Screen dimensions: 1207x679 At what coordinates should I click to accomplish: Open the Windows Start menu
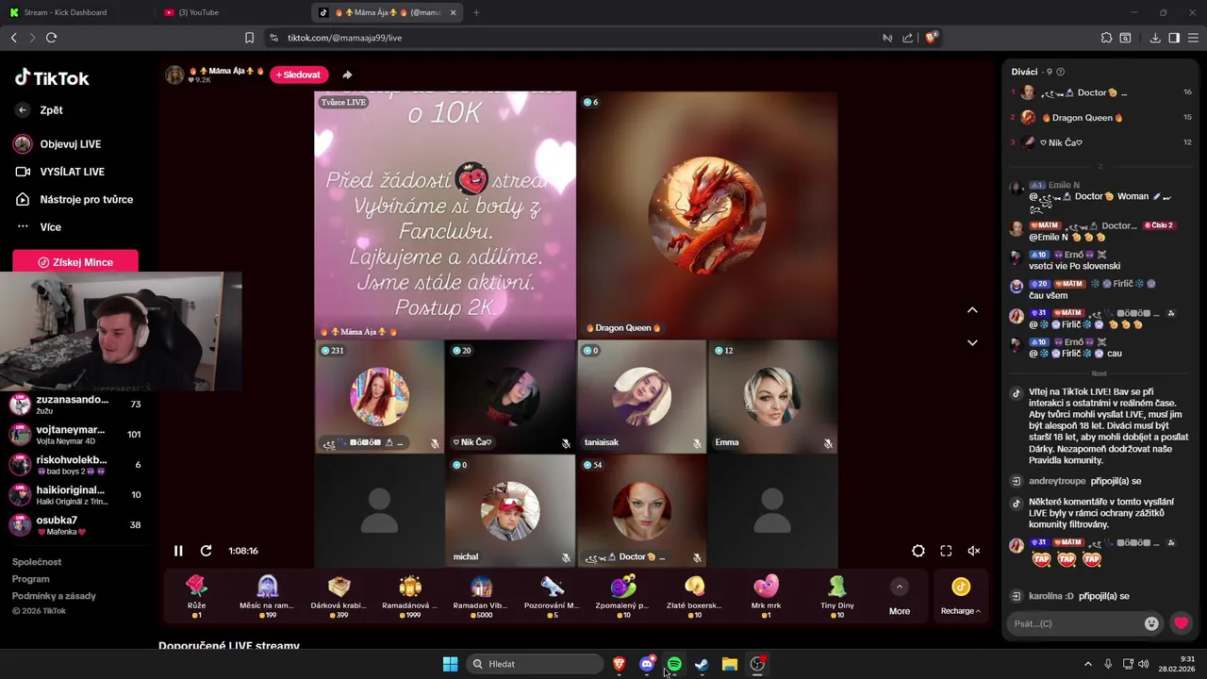[450, 664]
